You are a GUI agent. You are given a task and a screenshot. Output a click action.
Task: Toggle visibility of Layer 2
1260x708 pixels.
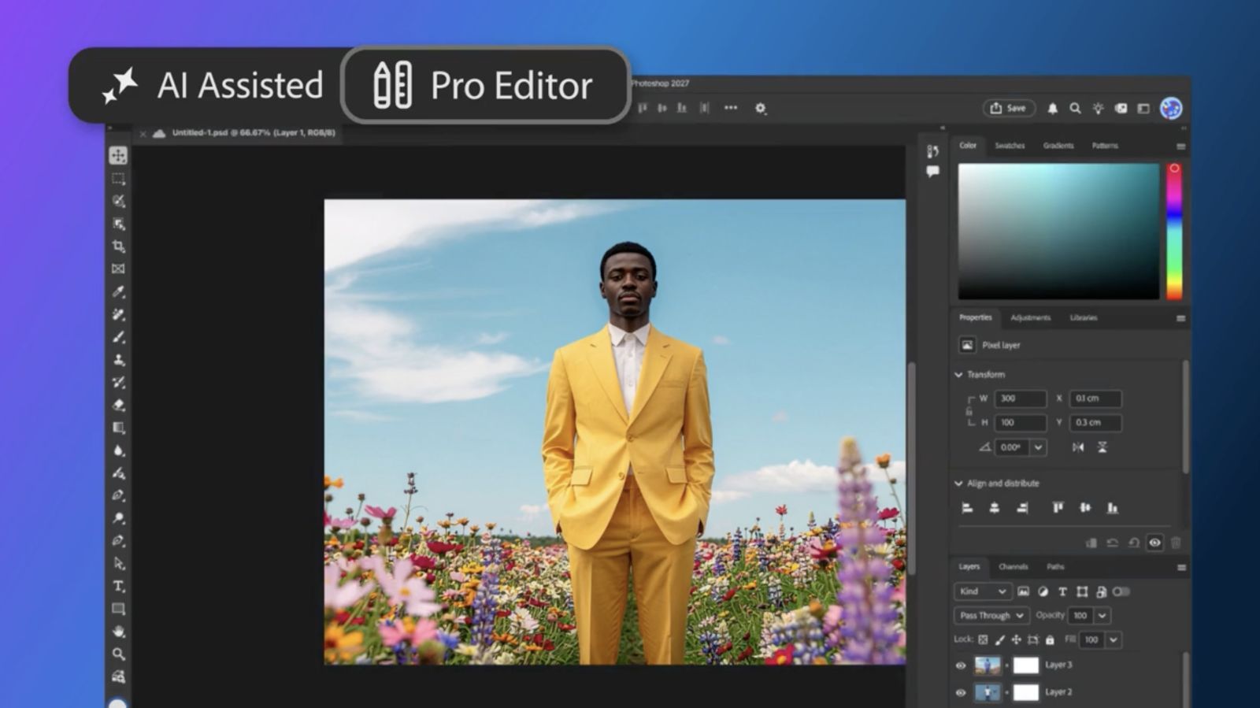tap(961, 693)
